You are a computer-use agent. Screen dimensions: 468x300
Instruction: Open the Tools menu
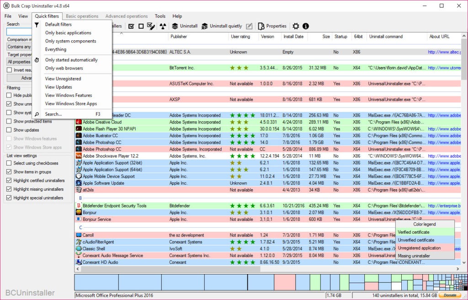[x=160, y=16]
